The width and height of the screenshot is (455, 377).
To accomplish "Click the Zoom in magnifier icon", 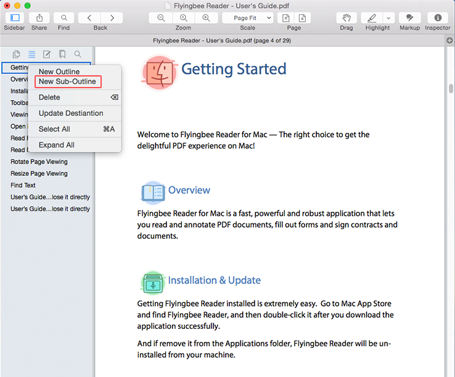I will [x=206, y=18].
